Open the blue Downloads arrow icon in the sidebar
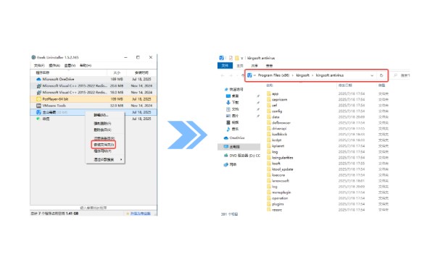This screenshot has height=270, width=435. pos(228,103)
